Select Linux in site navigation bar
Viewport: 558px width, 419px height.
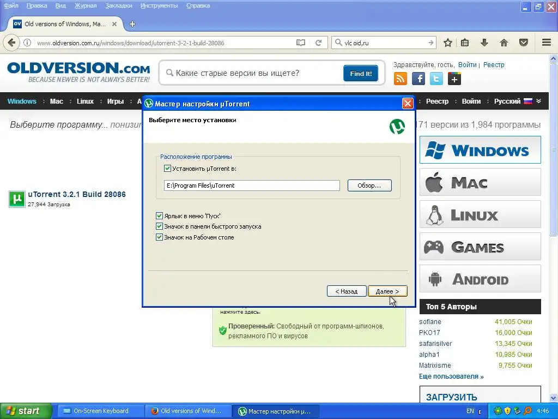[x=86, y=101]
